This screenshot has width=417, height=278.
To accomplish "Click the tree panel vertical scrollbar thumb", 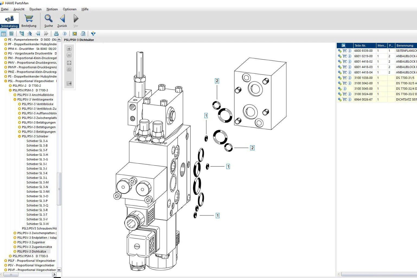I will click(x=59, y=189).
